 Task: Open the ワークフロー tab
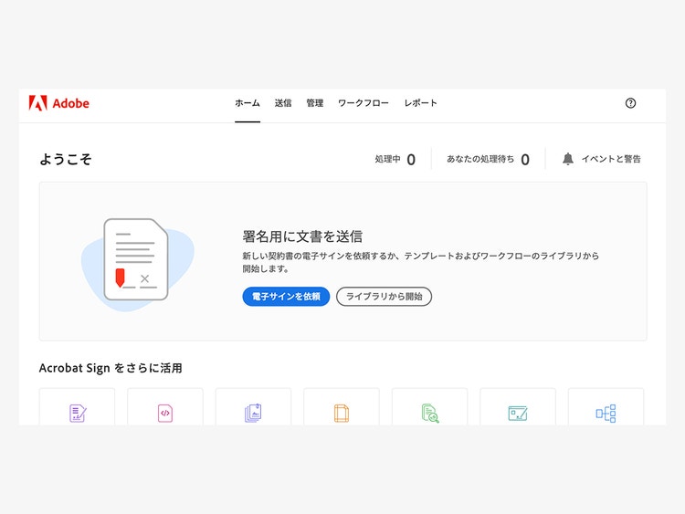363,103
